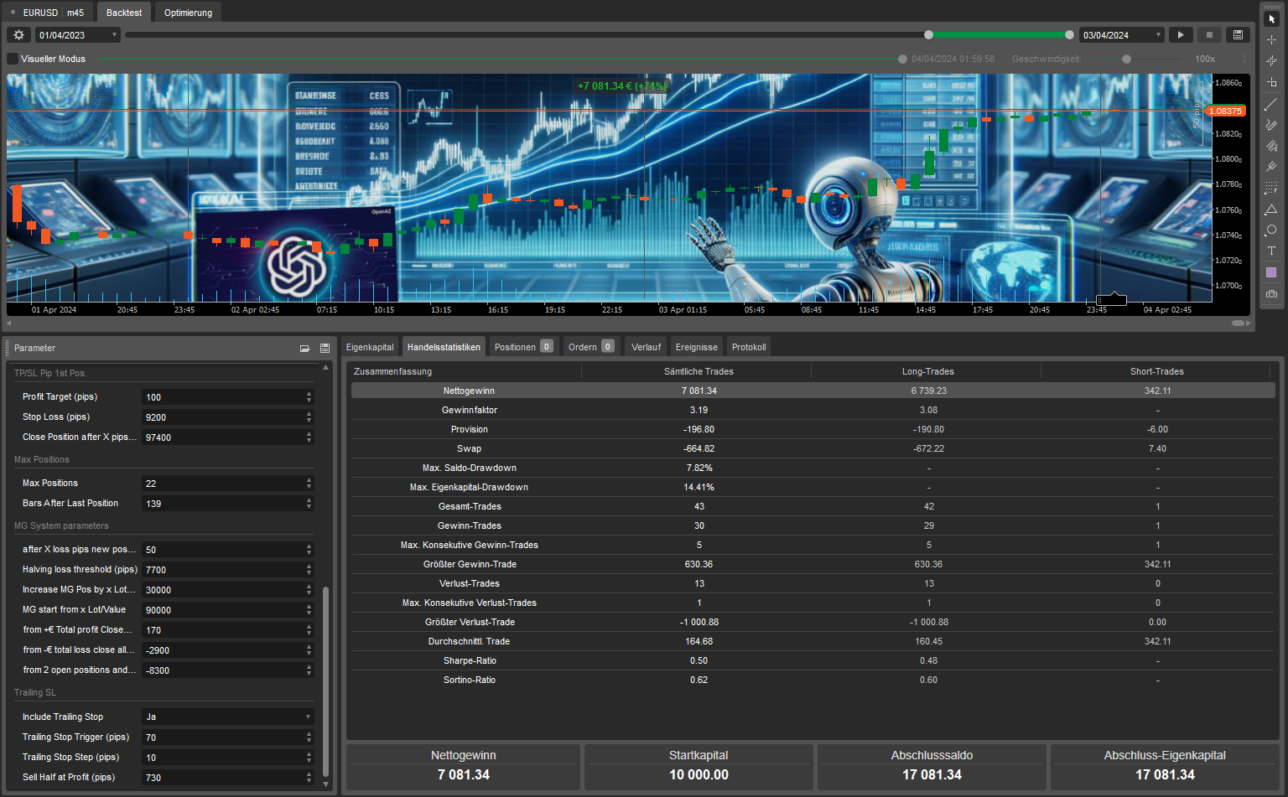Viewport: 1288px width, 797px height.
Task: Open the start date 01/04/2023 dropdown
Action: [78, 35]
